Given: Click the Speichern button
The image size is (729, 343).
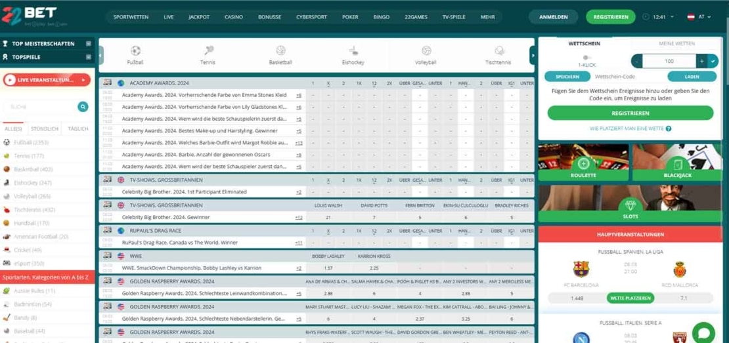Looking at the screenshot, I should [x=567, y=77].
